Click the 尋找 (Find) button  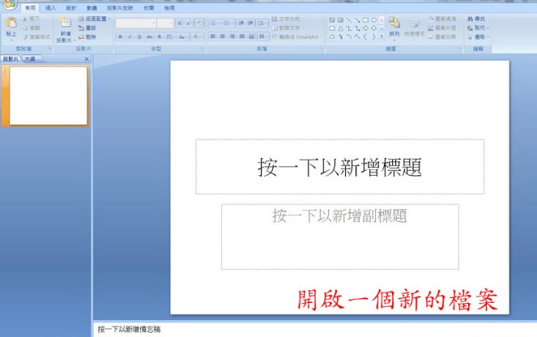pyautogui.click(x=476, y=19)
